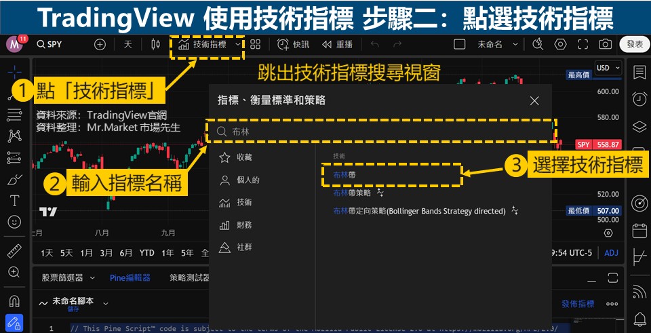Select the zoom in tool
651x333 pixels.
pos(14,273)
